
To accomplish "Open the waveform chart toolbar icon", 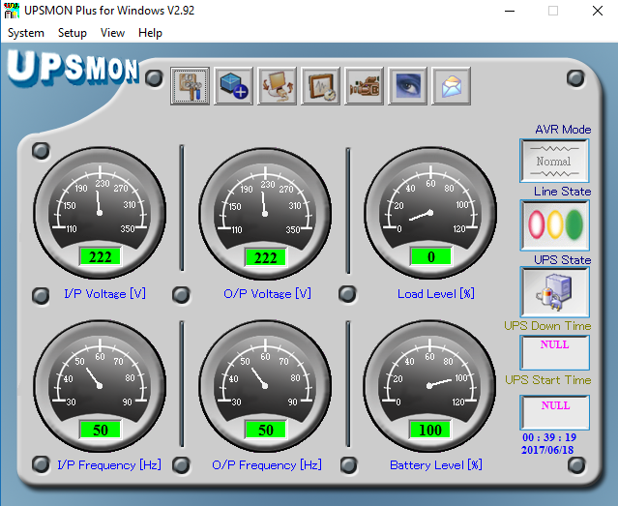I will (320, 86).
